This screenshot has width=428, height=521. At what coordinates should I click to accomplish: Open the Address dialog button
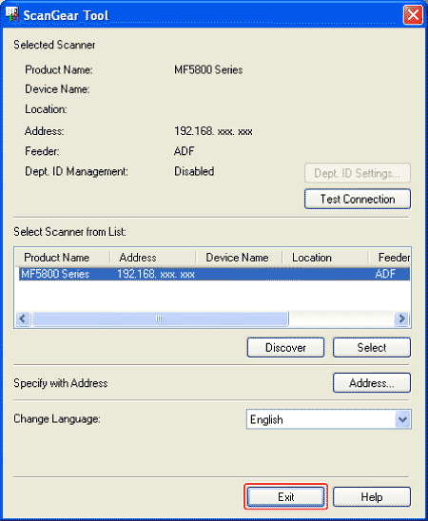[372, 383]
